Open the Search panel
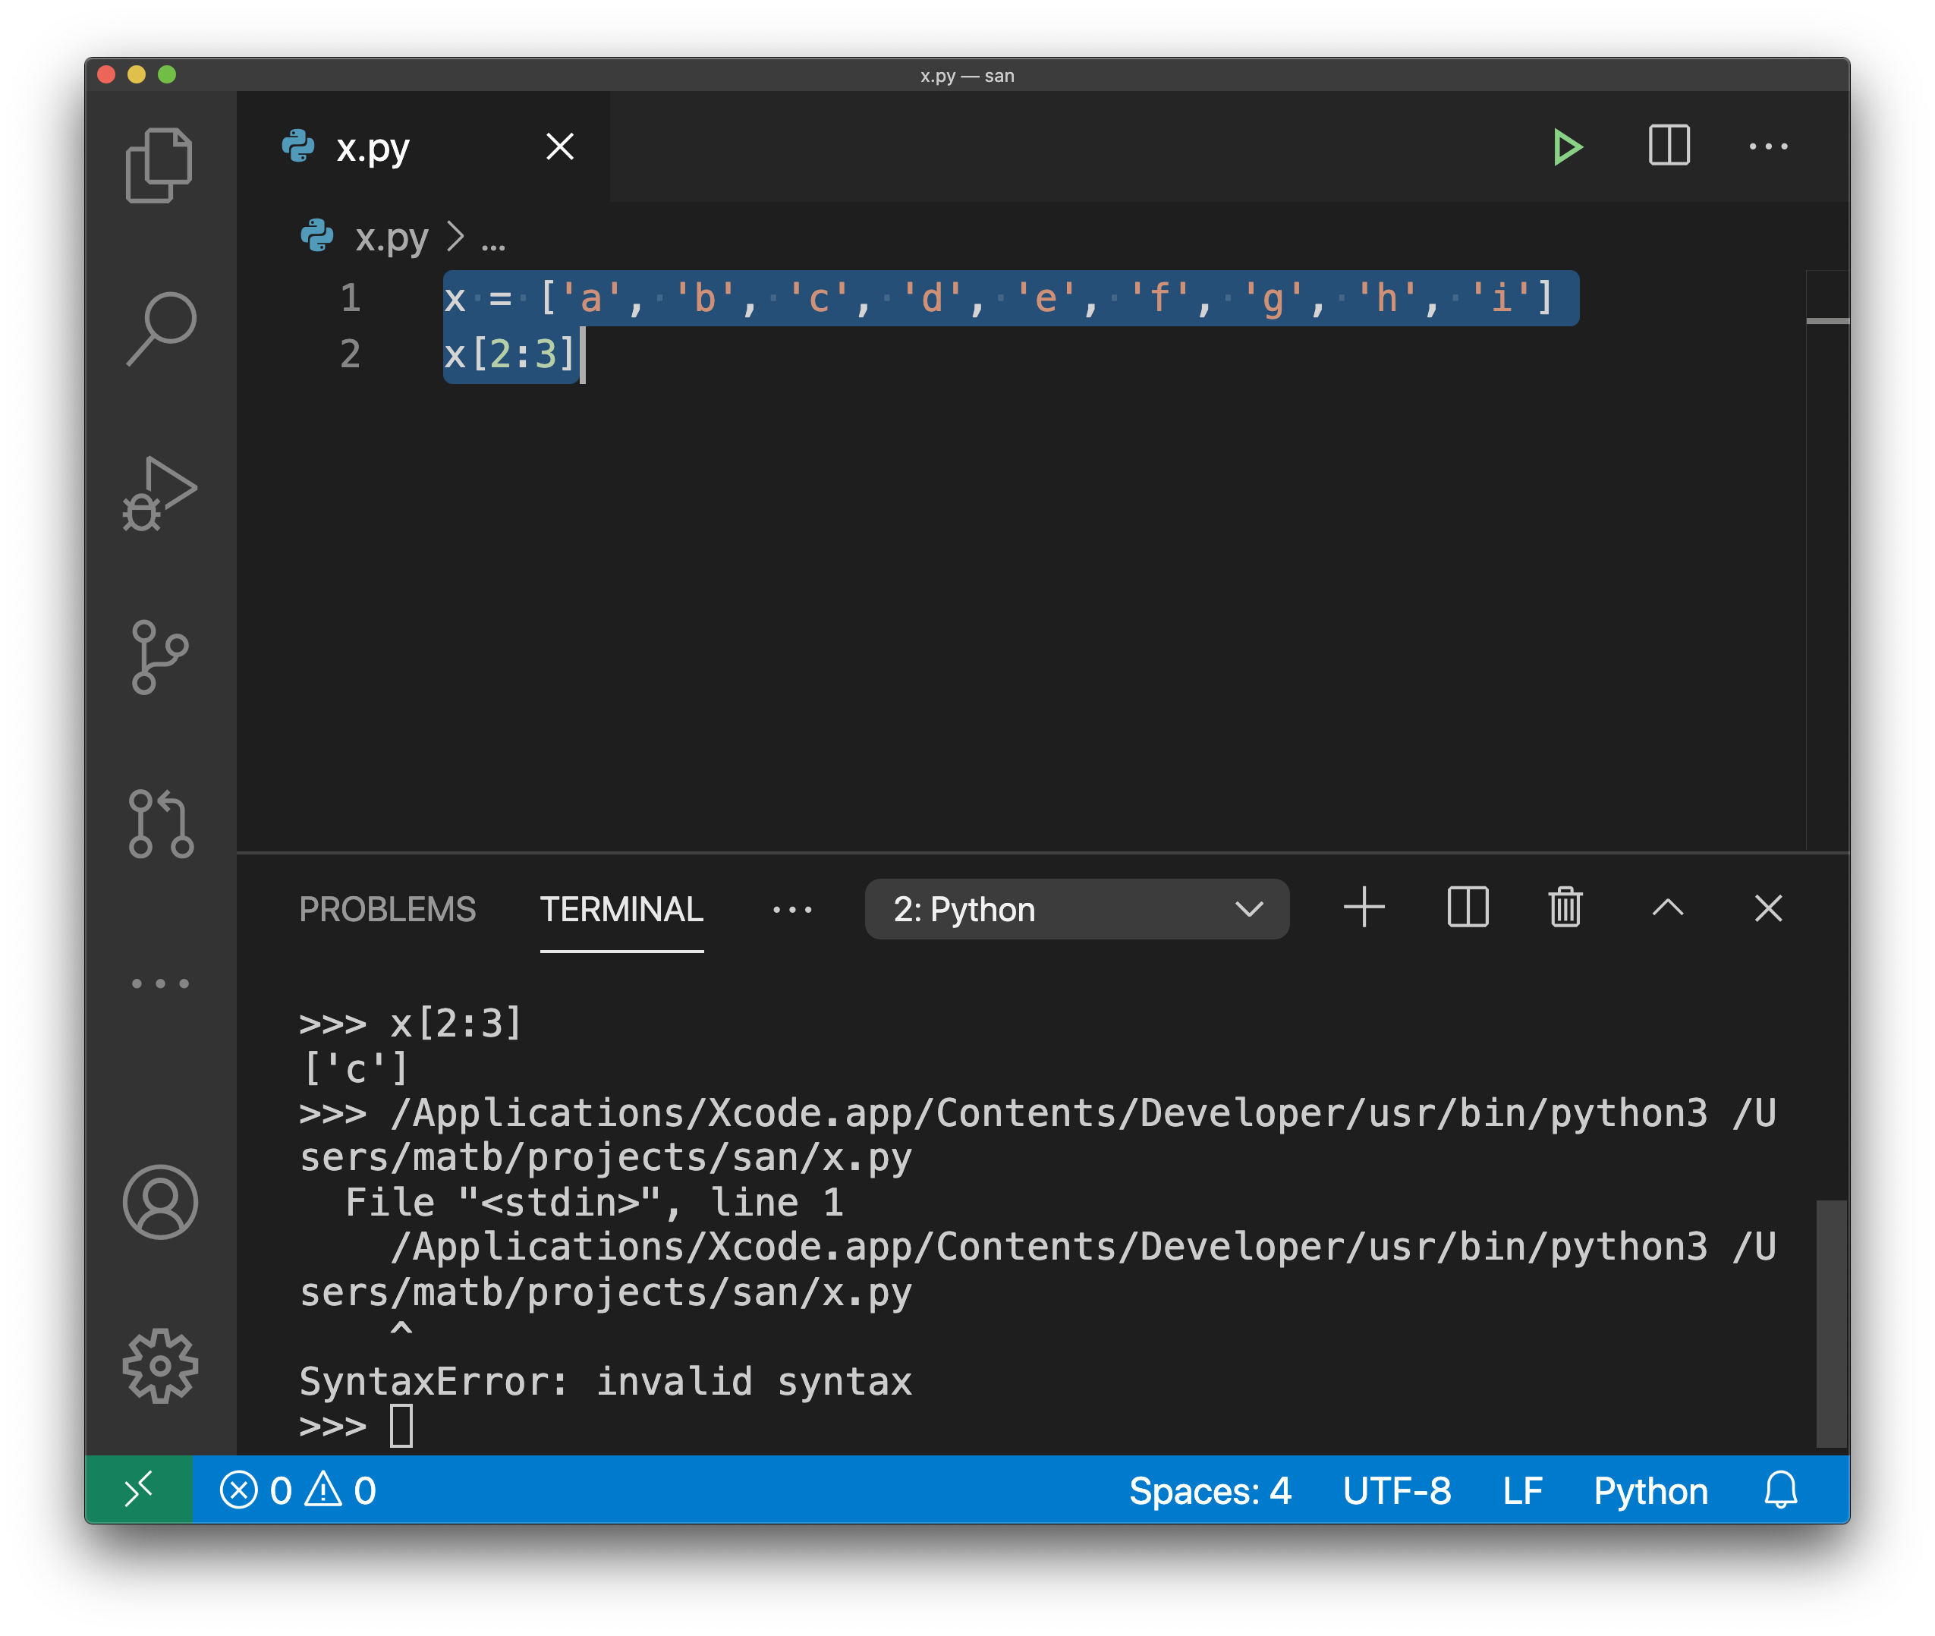This screenshot has height=1636, width=1935. [x=159, y=325]
